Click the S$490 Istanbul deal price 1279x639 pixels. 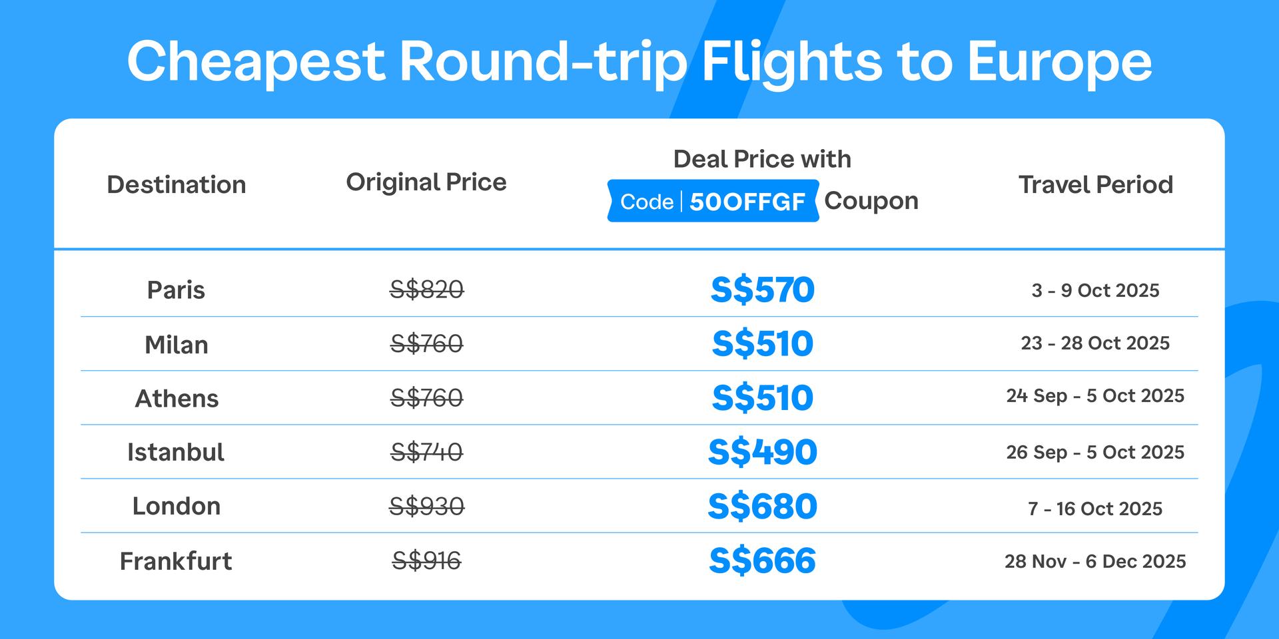(763, 452)
